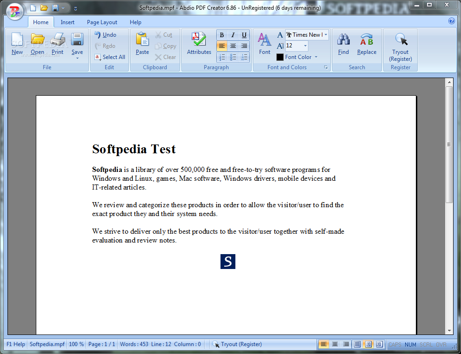The height and width of the screenshot is (354, 461).
Task: Click the Softpedia Test heading in the document
Action: click(134, 149)
